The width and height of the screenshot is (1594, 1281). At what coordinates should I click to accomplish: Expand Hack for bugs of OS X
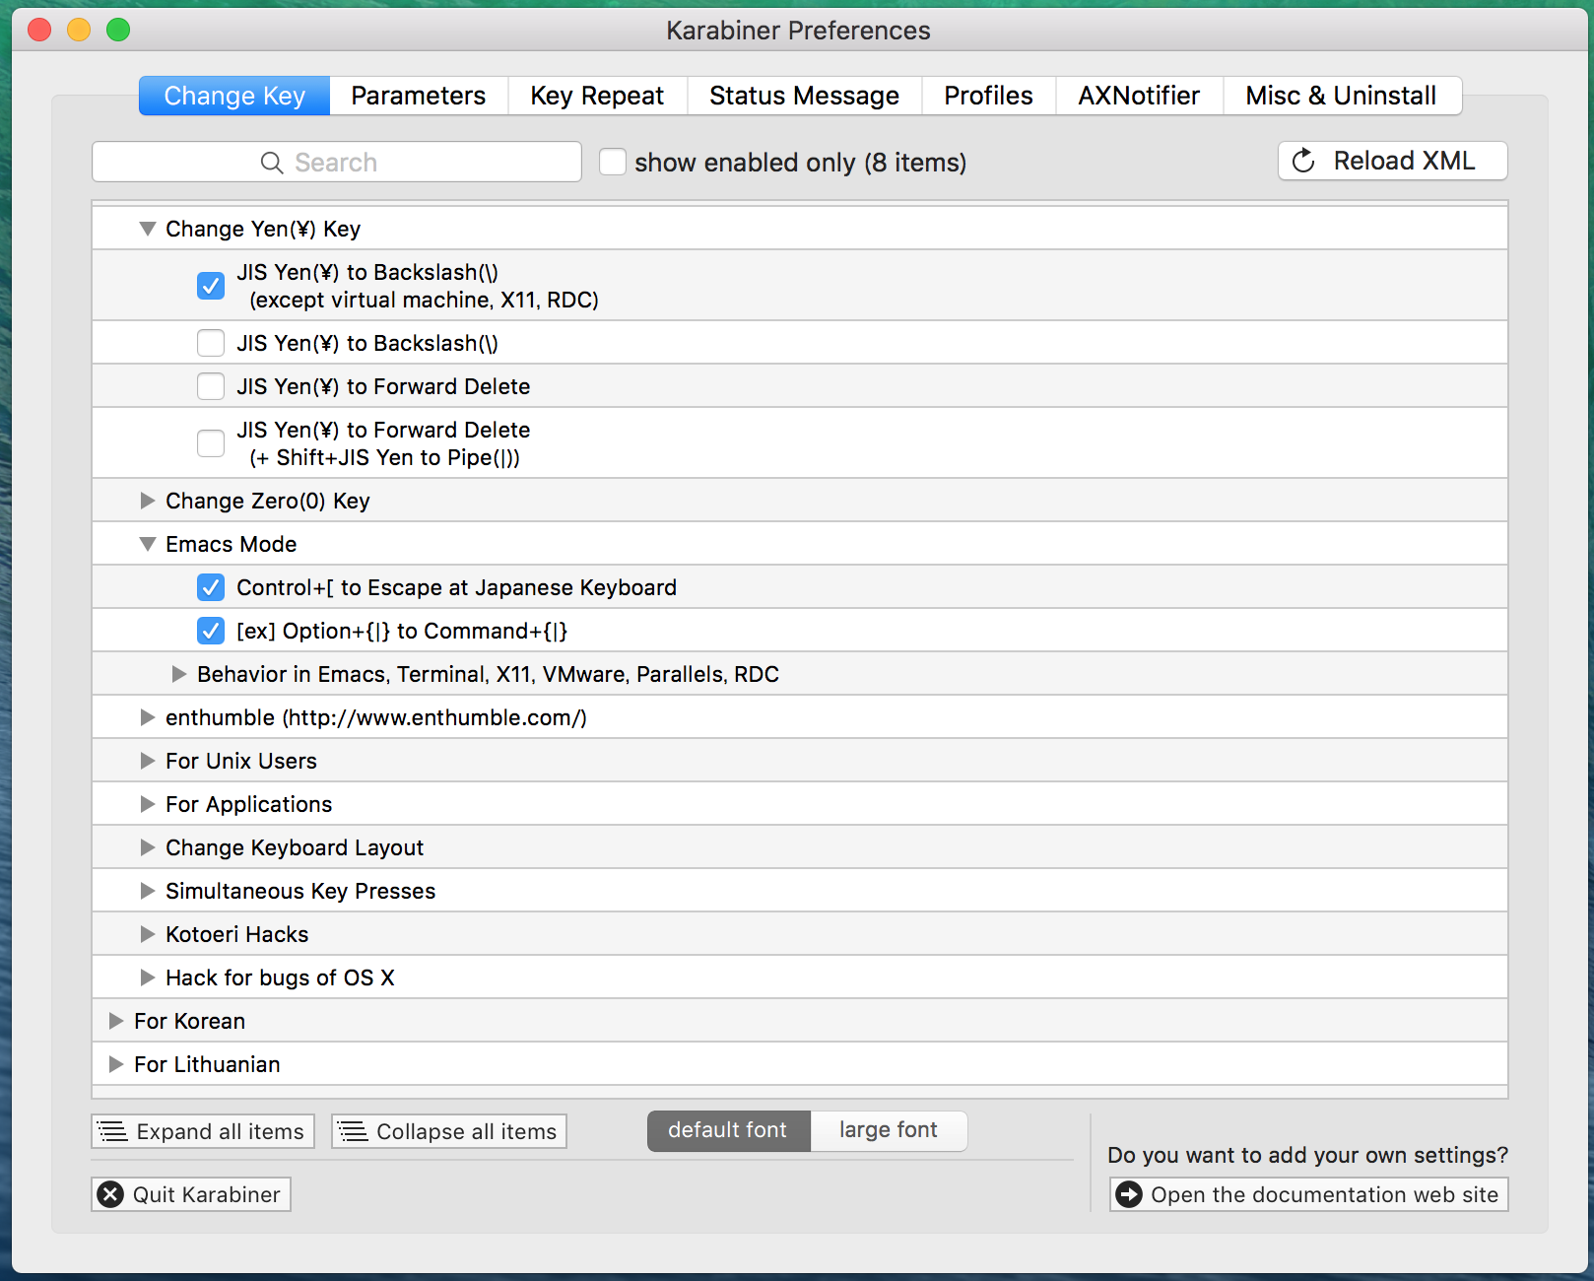(148, 978)
